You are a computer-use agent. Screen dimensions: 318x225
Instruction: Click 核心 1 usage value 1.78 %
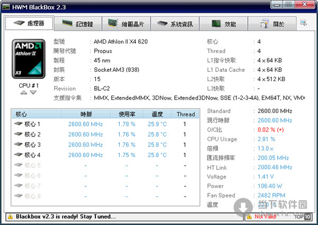click(x=127, y=124)
